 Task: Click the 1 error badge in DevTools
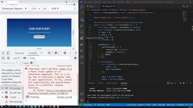click(x=50, y=53)
